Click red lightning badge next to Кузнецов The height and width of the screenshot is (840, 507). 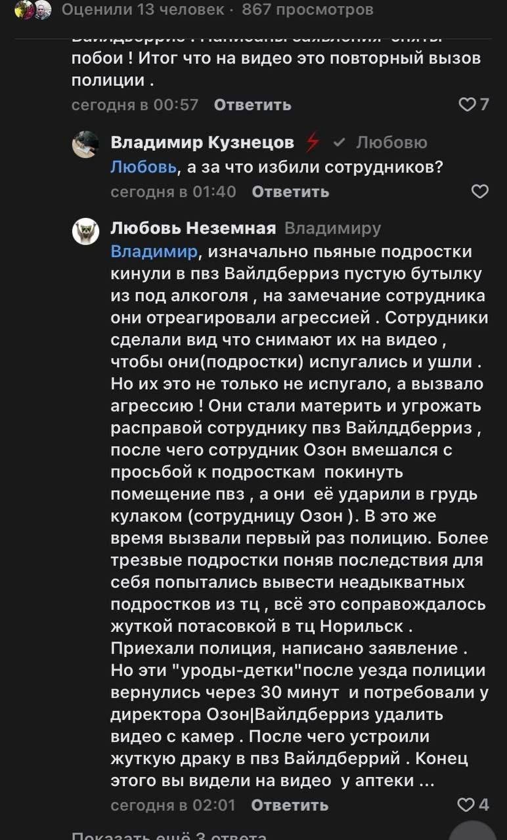click(x=313, y=142)
